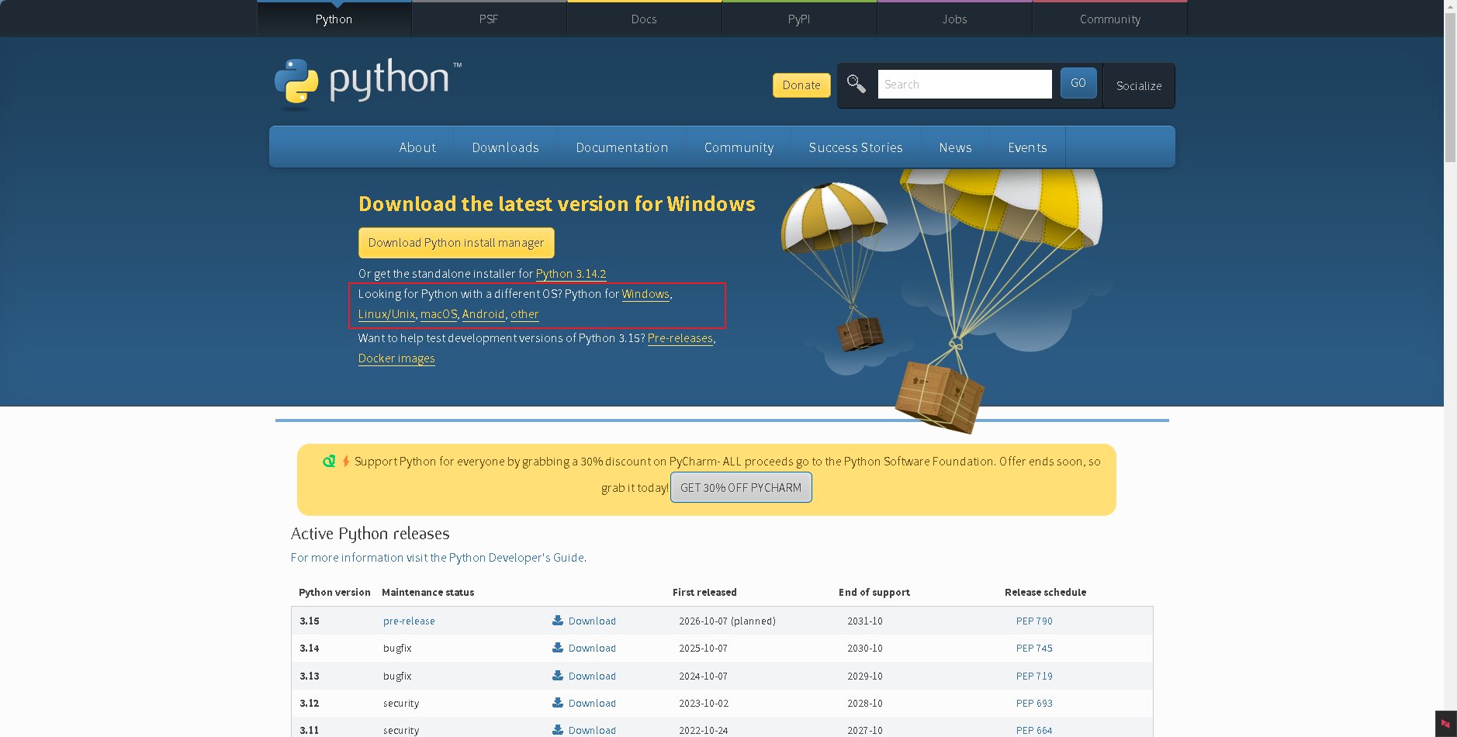Click the download icon for Python 3.13
Screen dimensions: 1457x737
point(557,676)
